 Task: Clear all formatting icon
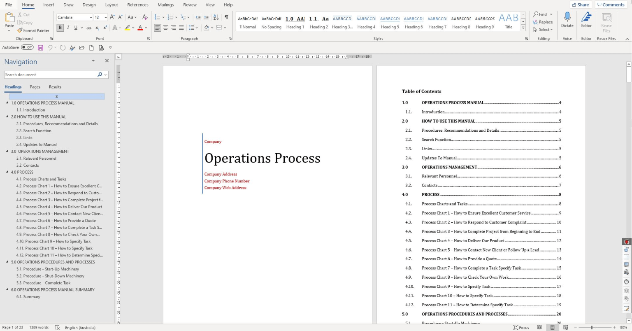(145, 17)
